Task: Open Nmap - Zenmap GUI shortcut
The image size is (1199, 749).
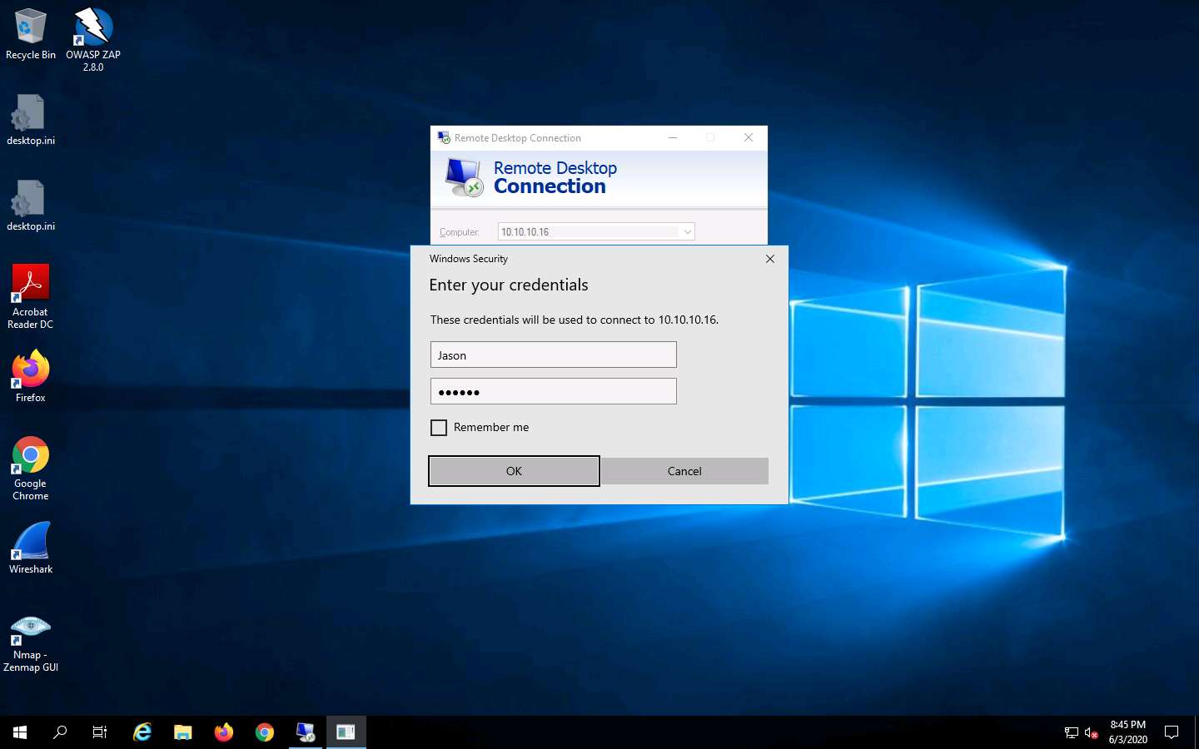Action: click(31, 642)
